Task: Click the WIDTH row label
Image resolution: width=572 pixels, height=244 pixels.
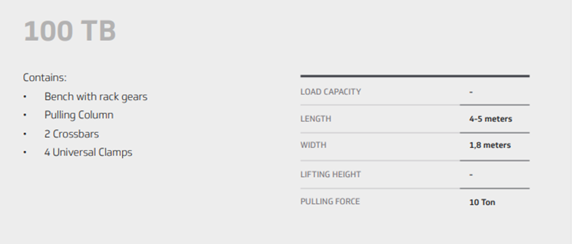Action: pos(313,145)
